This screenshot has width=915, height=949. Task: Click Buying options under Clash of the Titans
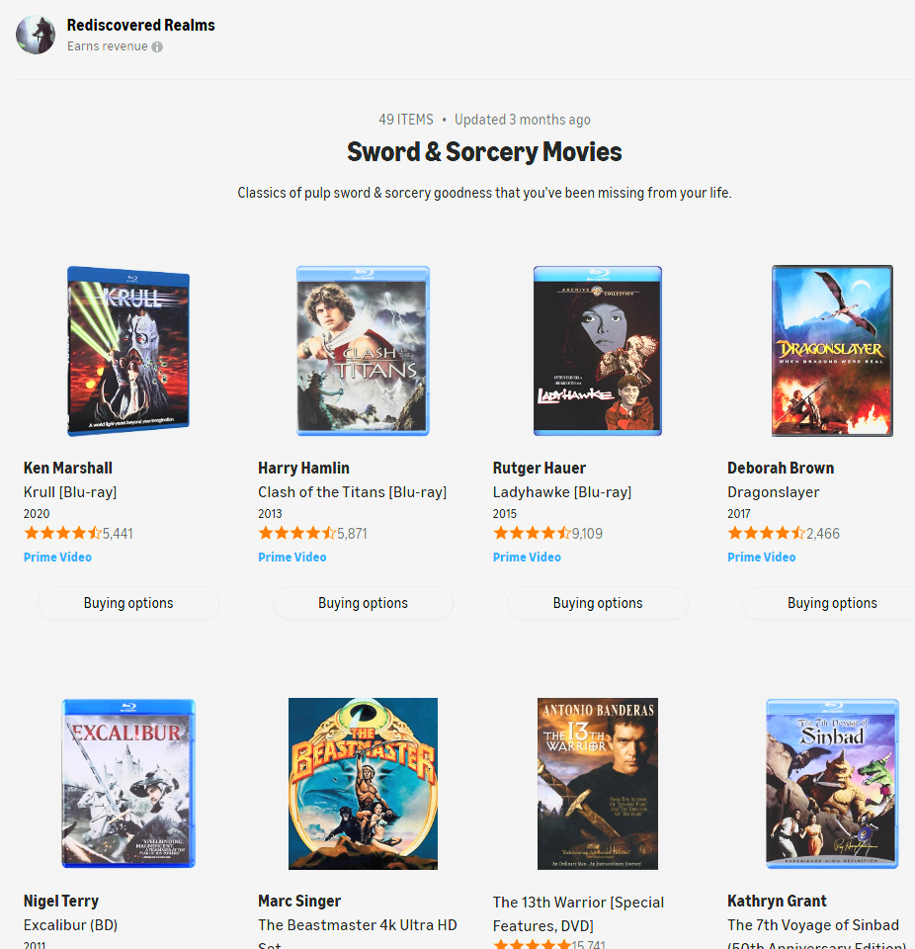tap(363, 603)
